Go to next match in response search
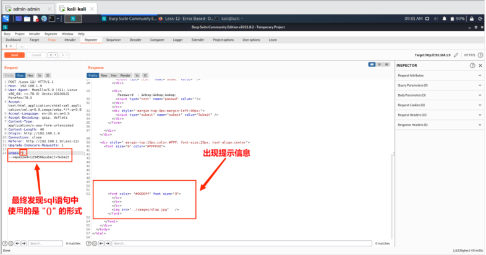Screen dimensions: 486x255 [108, 243]
